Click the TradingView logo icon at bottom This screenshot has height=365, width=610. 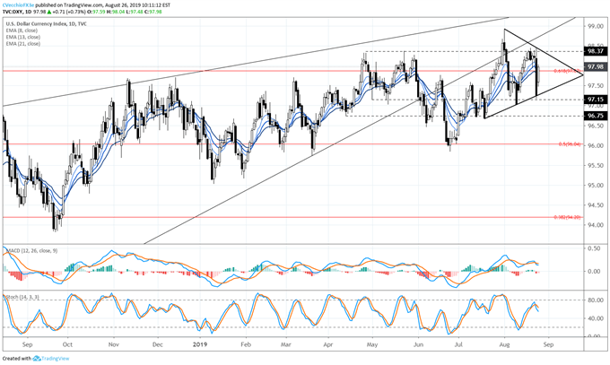37,359
